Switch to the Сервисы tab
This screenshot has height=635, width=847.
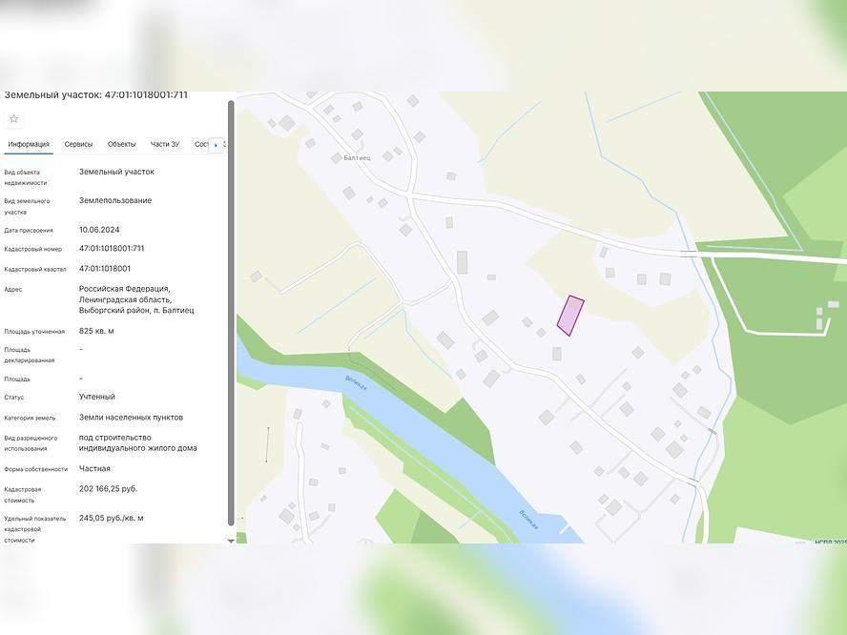(x=78, y=145)
